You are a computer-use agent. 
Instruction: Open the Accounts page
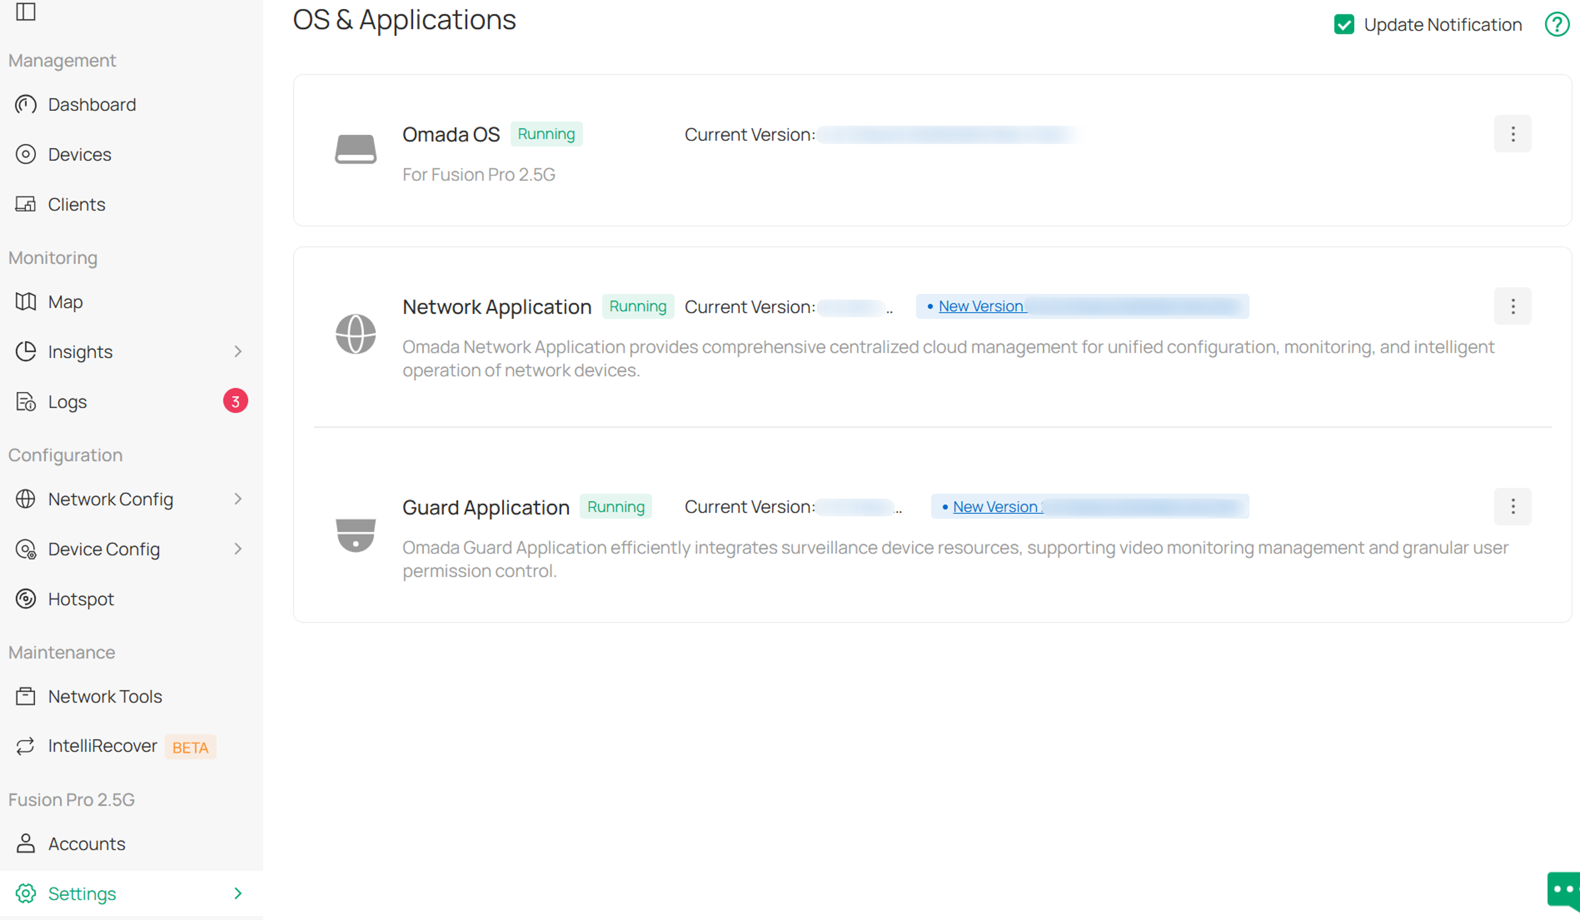click(x=132, y=843)
